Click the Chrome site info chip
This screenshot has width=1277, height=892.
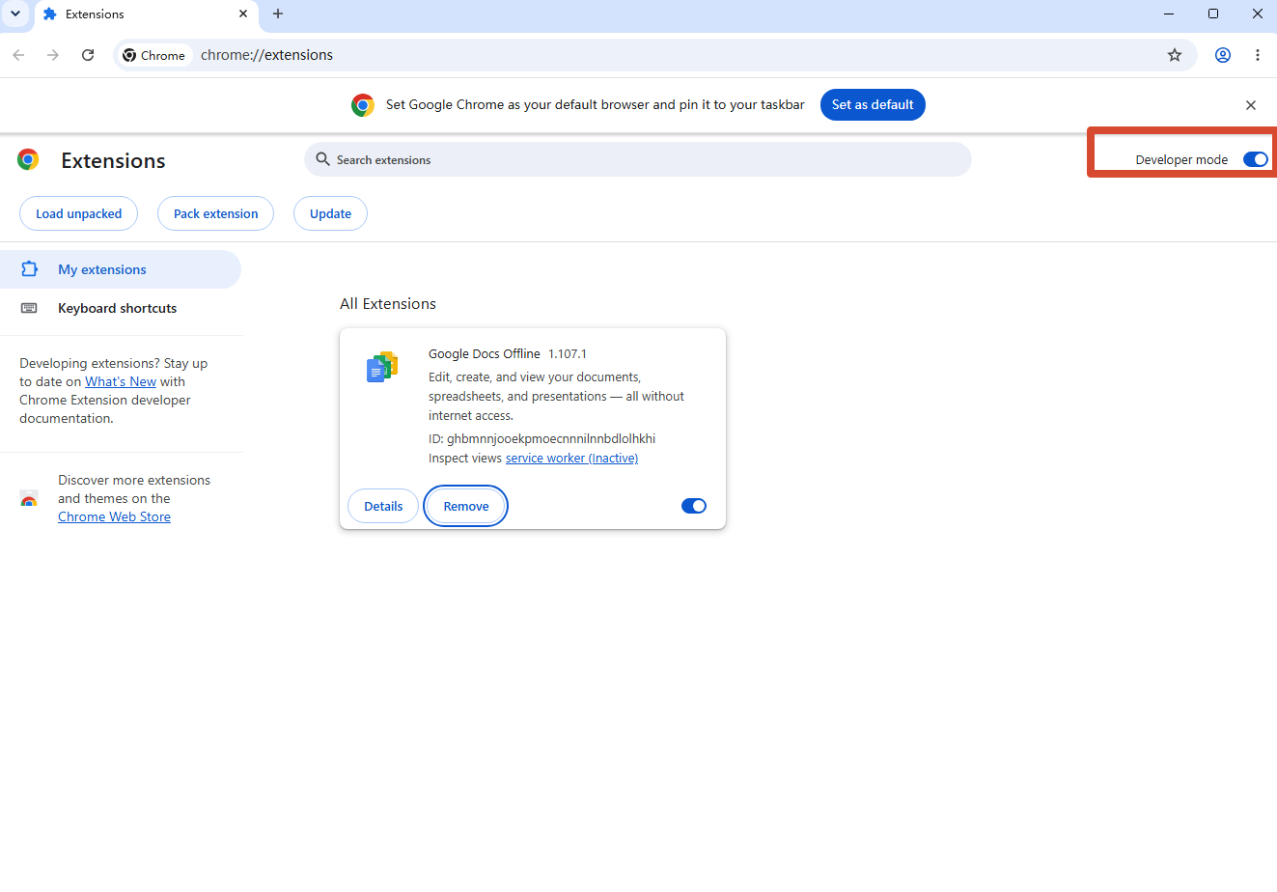tap(154, 55)
